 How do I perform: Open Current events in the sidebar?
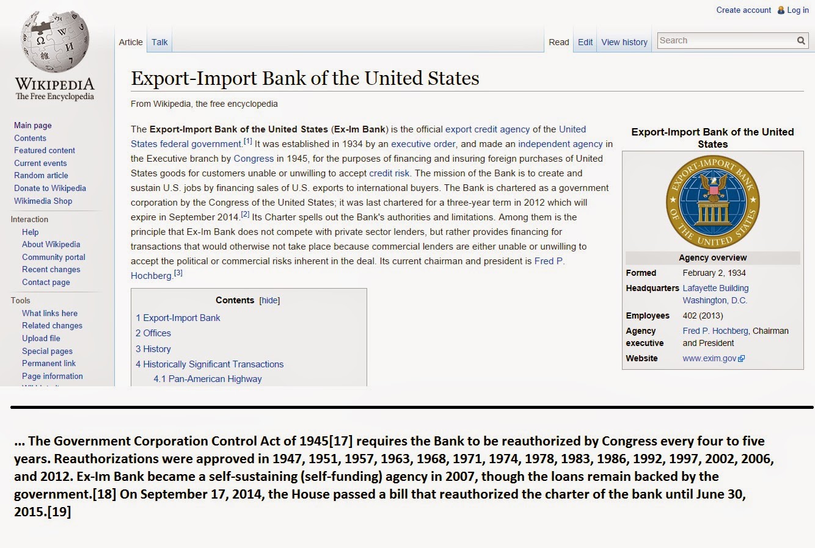click(x=40, y=163)
